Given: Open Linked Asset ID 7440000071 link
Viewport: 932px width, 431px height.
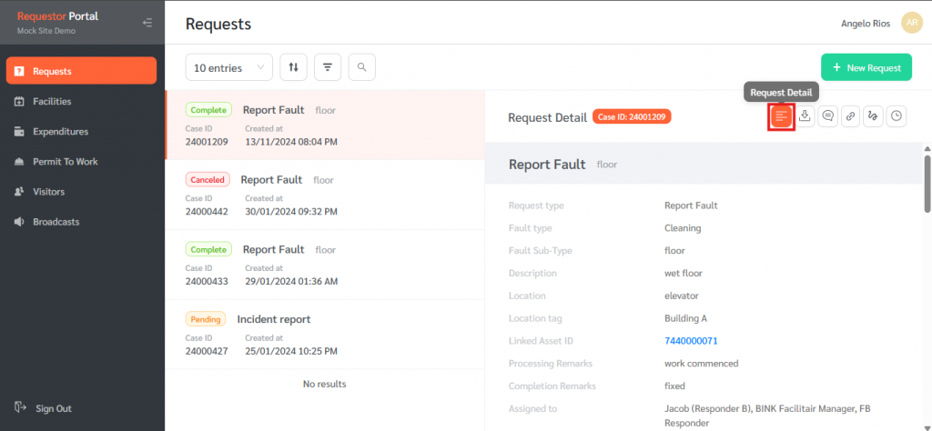Looking at the screenshot, I should (x=691, y=341).
